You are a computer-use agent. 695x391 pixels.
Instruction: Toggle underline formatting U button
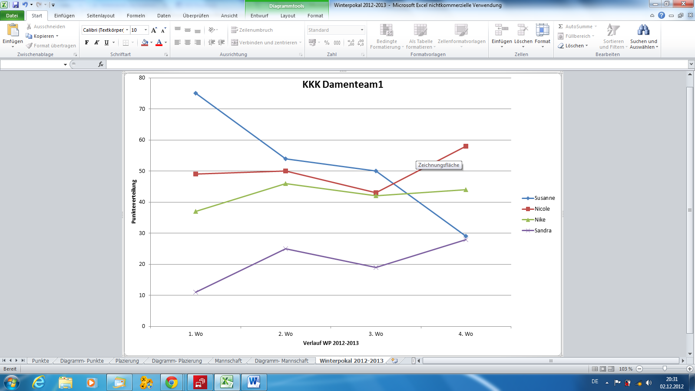[106, 43]
